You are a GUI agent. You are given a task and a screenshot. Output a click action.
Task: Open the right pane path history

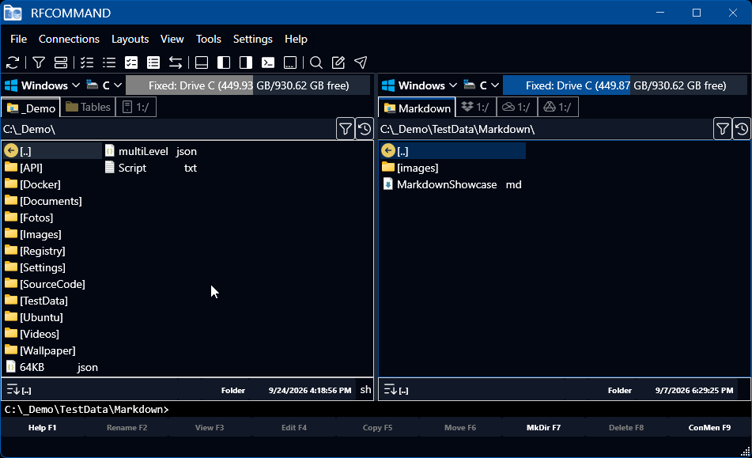coord(741,129)
